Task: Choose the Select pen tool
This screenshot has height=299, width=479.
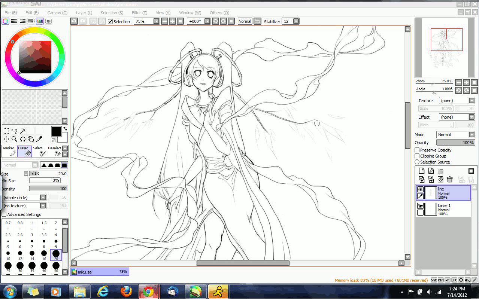Action: (39, 151)
